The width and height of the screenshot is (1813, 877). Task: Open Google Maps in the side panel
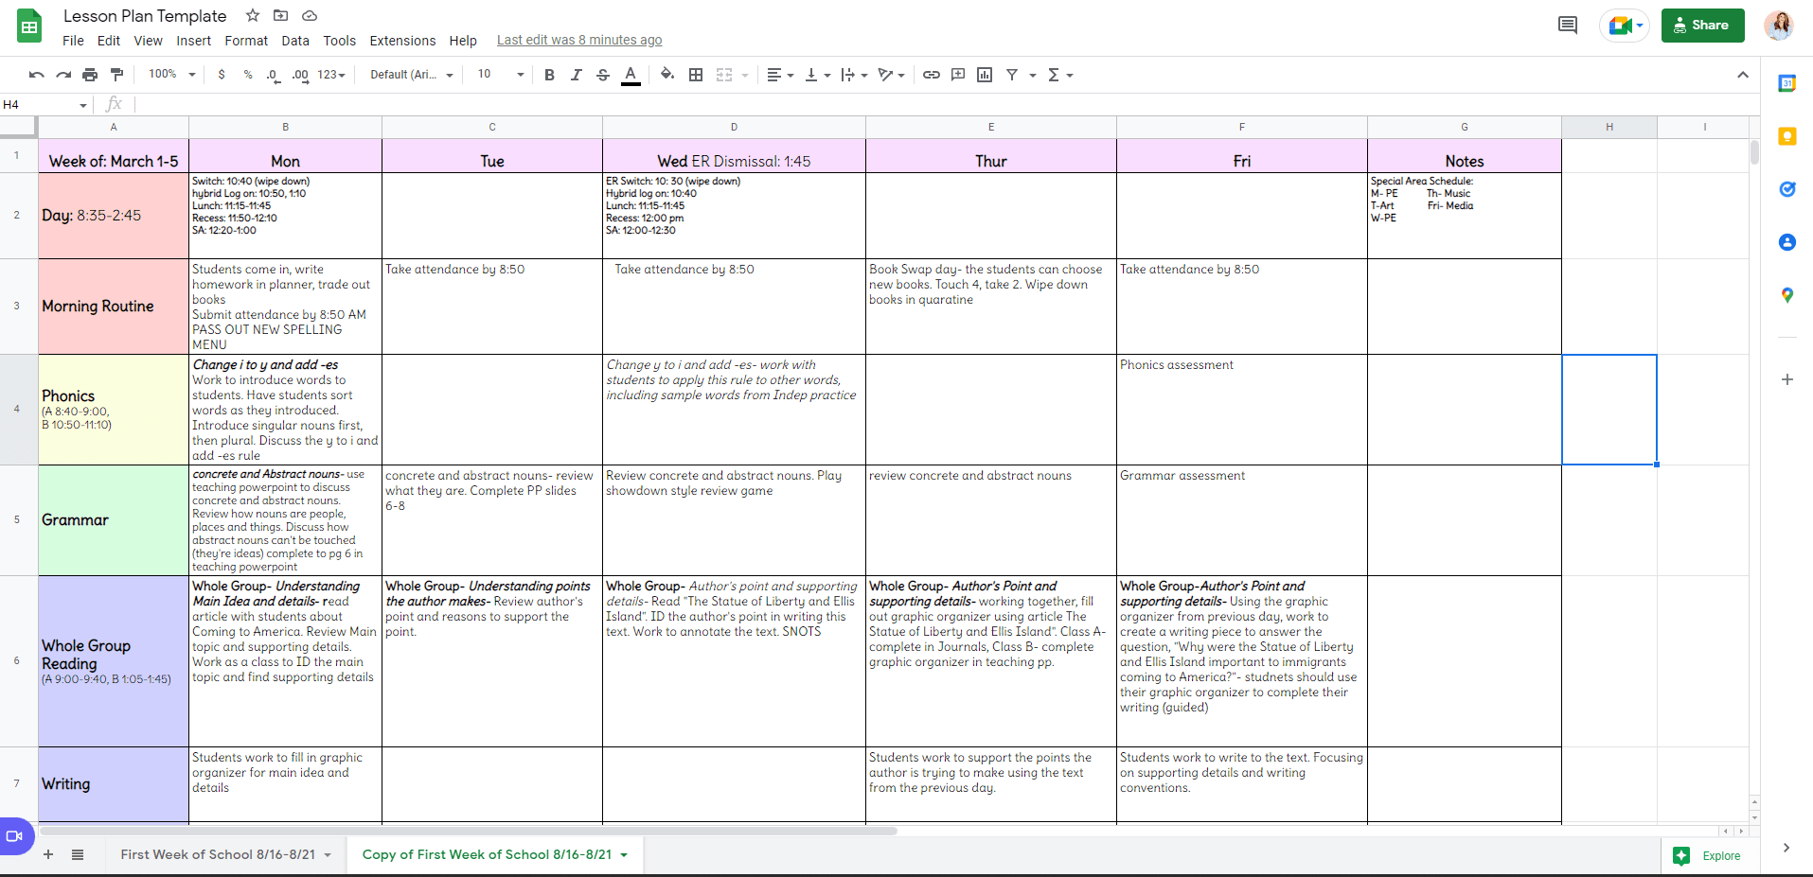pyautogui.click(x=1787, y=295)
